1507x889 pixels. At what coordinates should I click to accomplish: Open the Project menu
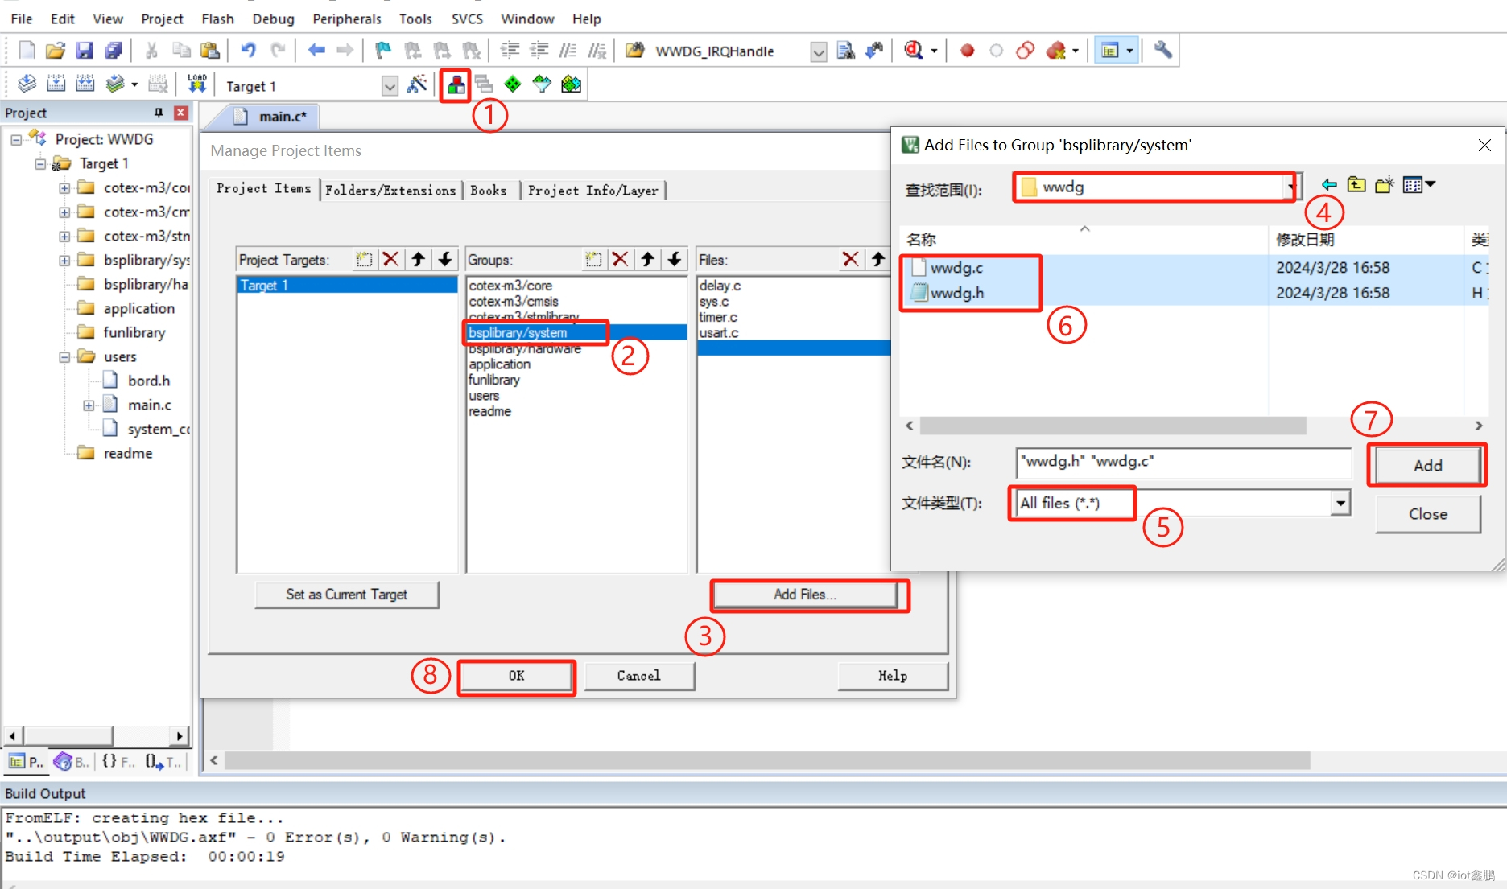(162, 19)
